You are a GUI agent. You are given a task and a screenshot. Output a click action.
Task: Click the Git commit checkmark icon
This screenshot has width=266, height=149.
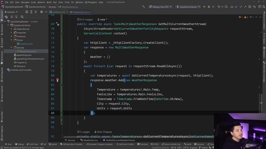coord(241,7)
